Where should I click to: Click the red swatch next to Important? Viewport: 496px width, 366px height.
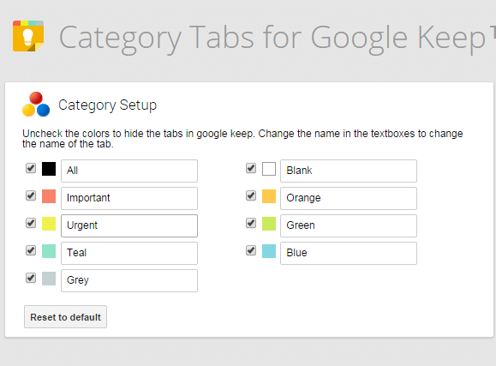[49, 196]
